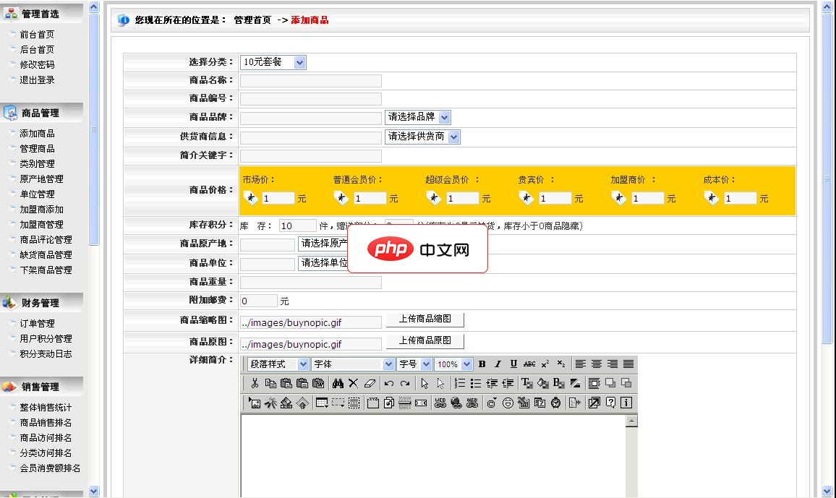Open the insert table icon
This screenshot has height=498, width=836.
[321, 403]
